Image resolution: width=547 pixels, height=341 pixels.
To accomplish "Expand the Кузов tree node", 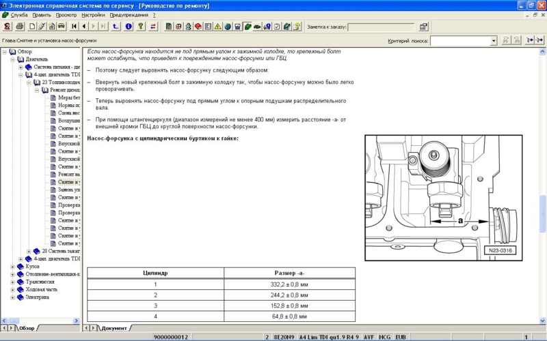I will click(x=12, y=267).
